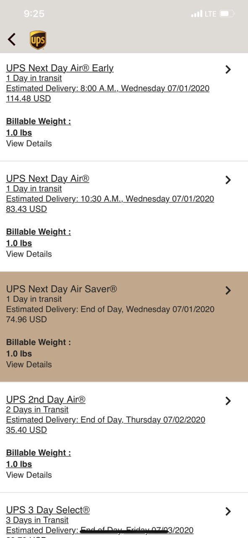
Task: Select UPS Next Day Air service title
Action: [x=47, y=178]
